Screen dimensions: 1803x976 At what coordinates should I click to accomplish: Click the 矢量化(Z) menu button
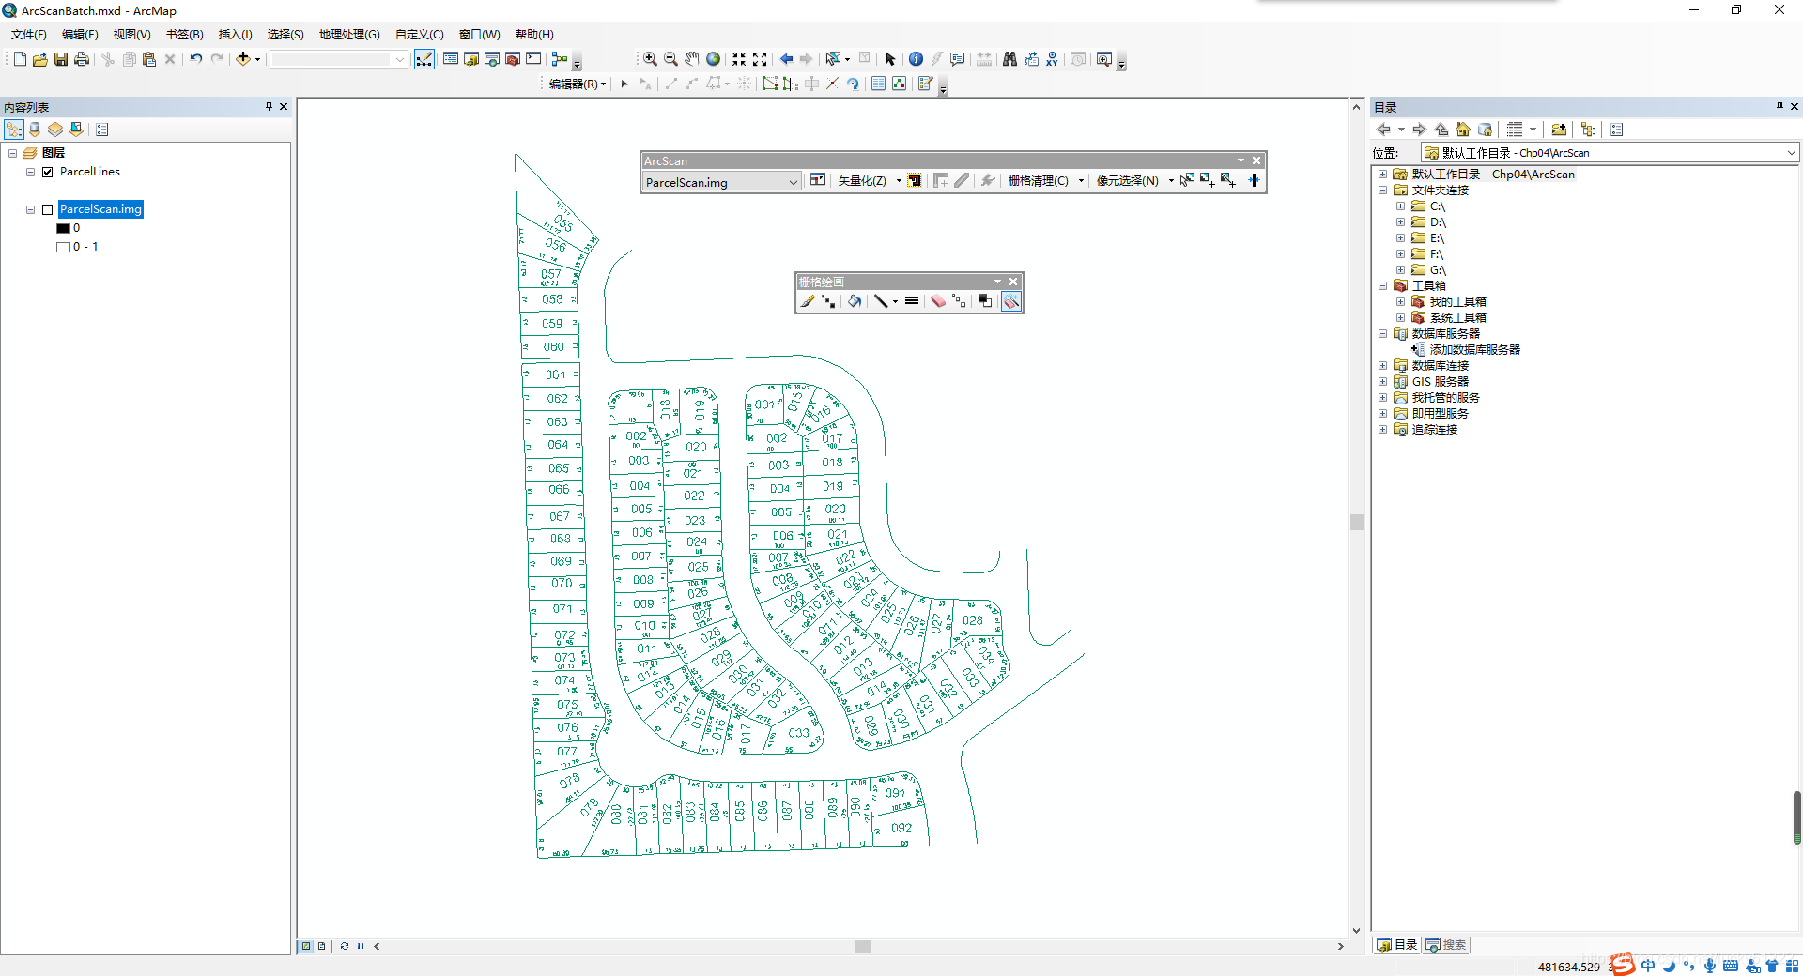tap(862, 181)
